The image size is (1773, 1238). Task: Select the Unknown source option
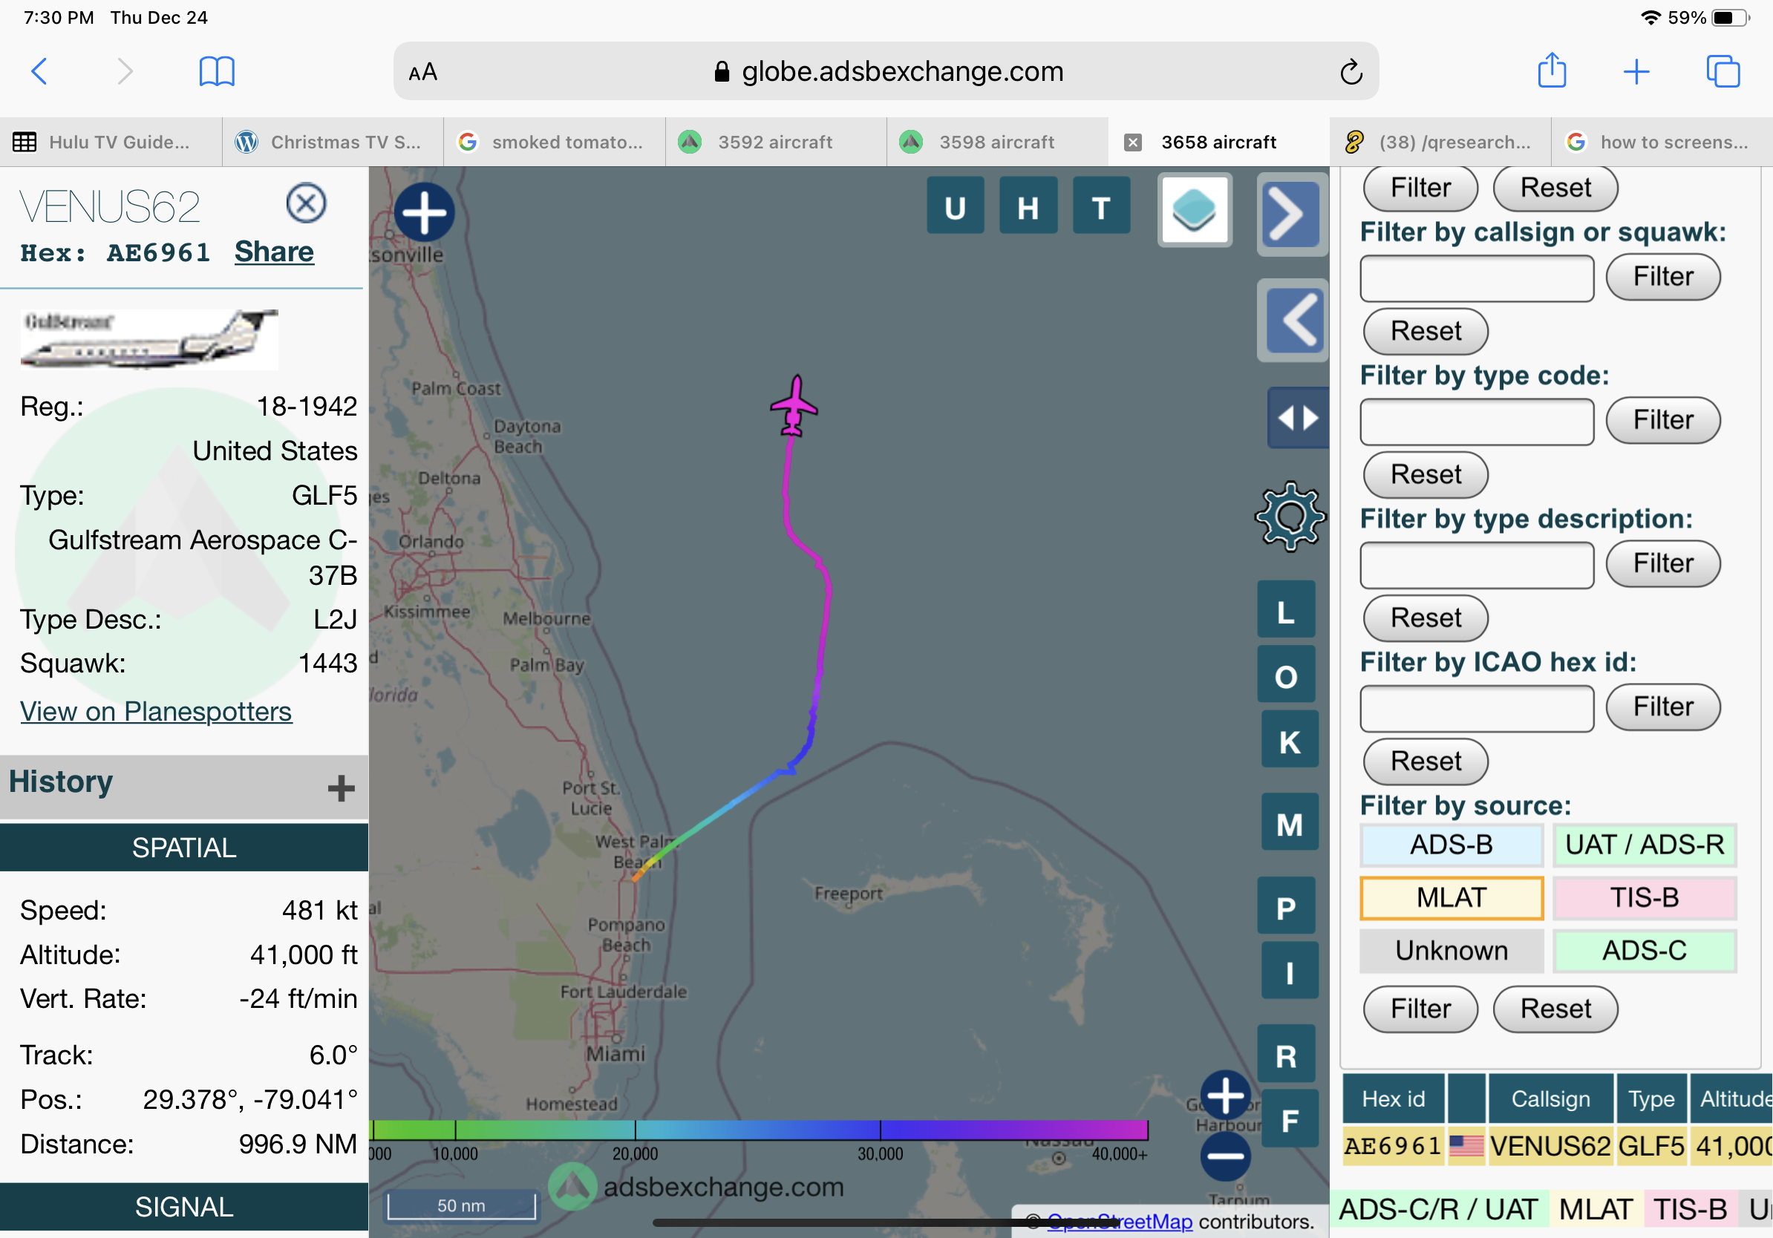point(1451,951)
